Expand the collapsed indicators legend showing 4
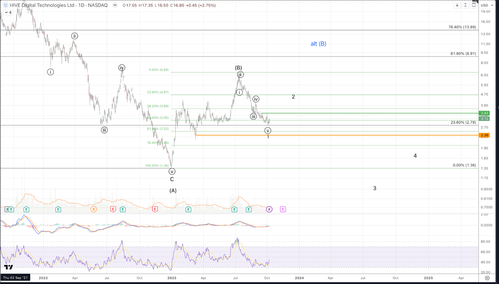The height and width of the screenshot is (284, 499). (7, 12)
